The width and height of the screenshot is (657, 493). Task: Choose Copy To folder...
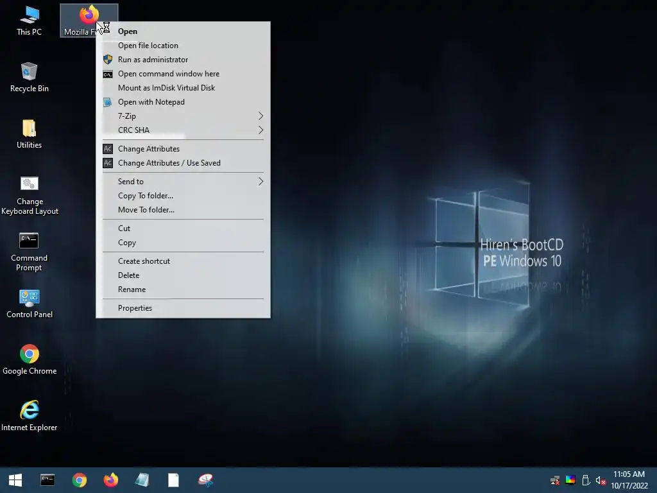(x=183, y=196)
